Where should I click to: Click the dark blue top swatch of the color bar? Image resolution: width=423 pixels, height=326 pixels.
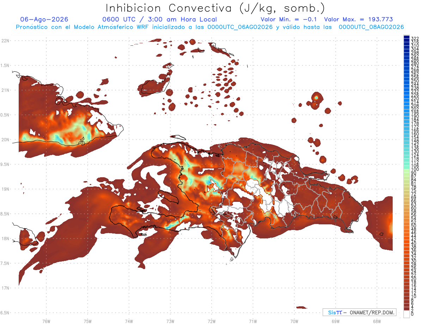click(x=406, y=37)
